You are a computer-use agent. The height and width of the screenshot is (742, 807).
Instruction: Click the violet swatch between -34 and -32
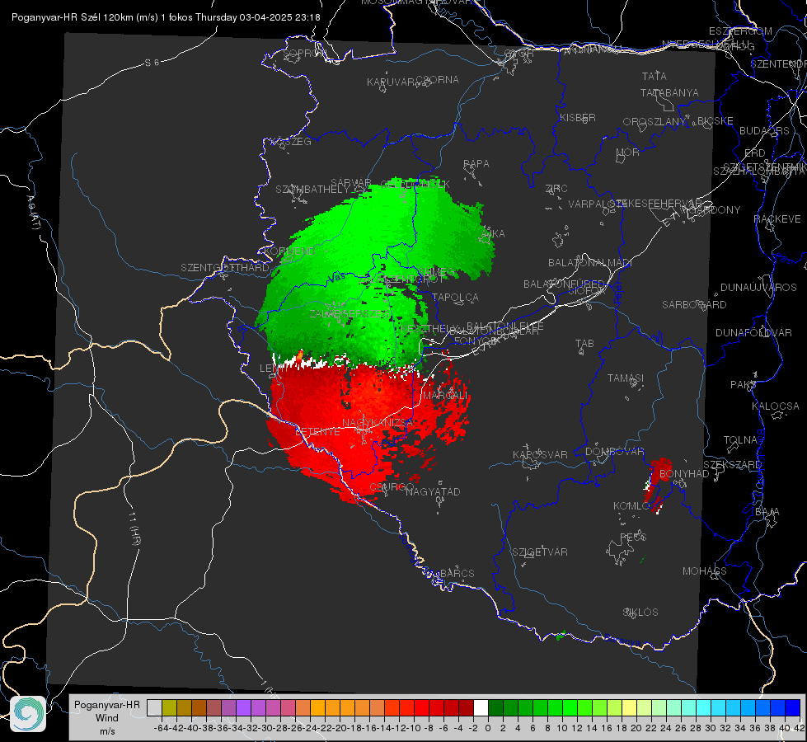pos(243,707)
